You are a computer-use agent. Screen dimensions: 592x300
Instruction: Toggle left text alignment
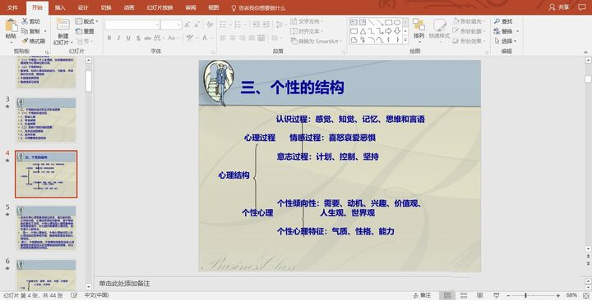(x=223, y=38)
